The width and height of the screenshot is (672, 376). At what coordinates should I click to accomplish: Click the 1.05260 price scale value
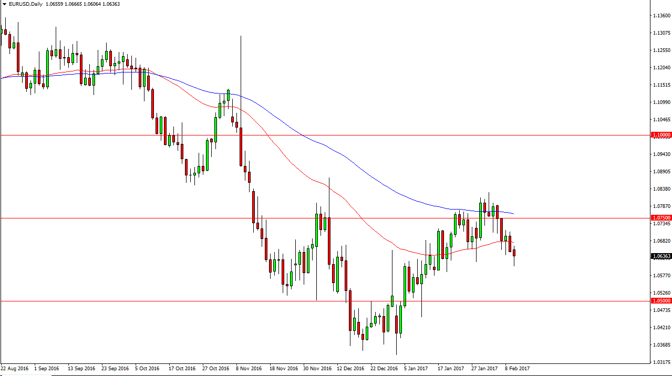[x=661, y=293]
